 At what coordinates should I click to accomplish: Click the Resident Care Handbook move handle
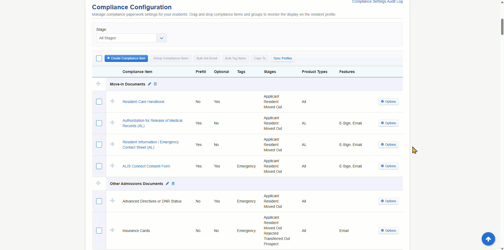pyautogui.click(x=112, y=101)
